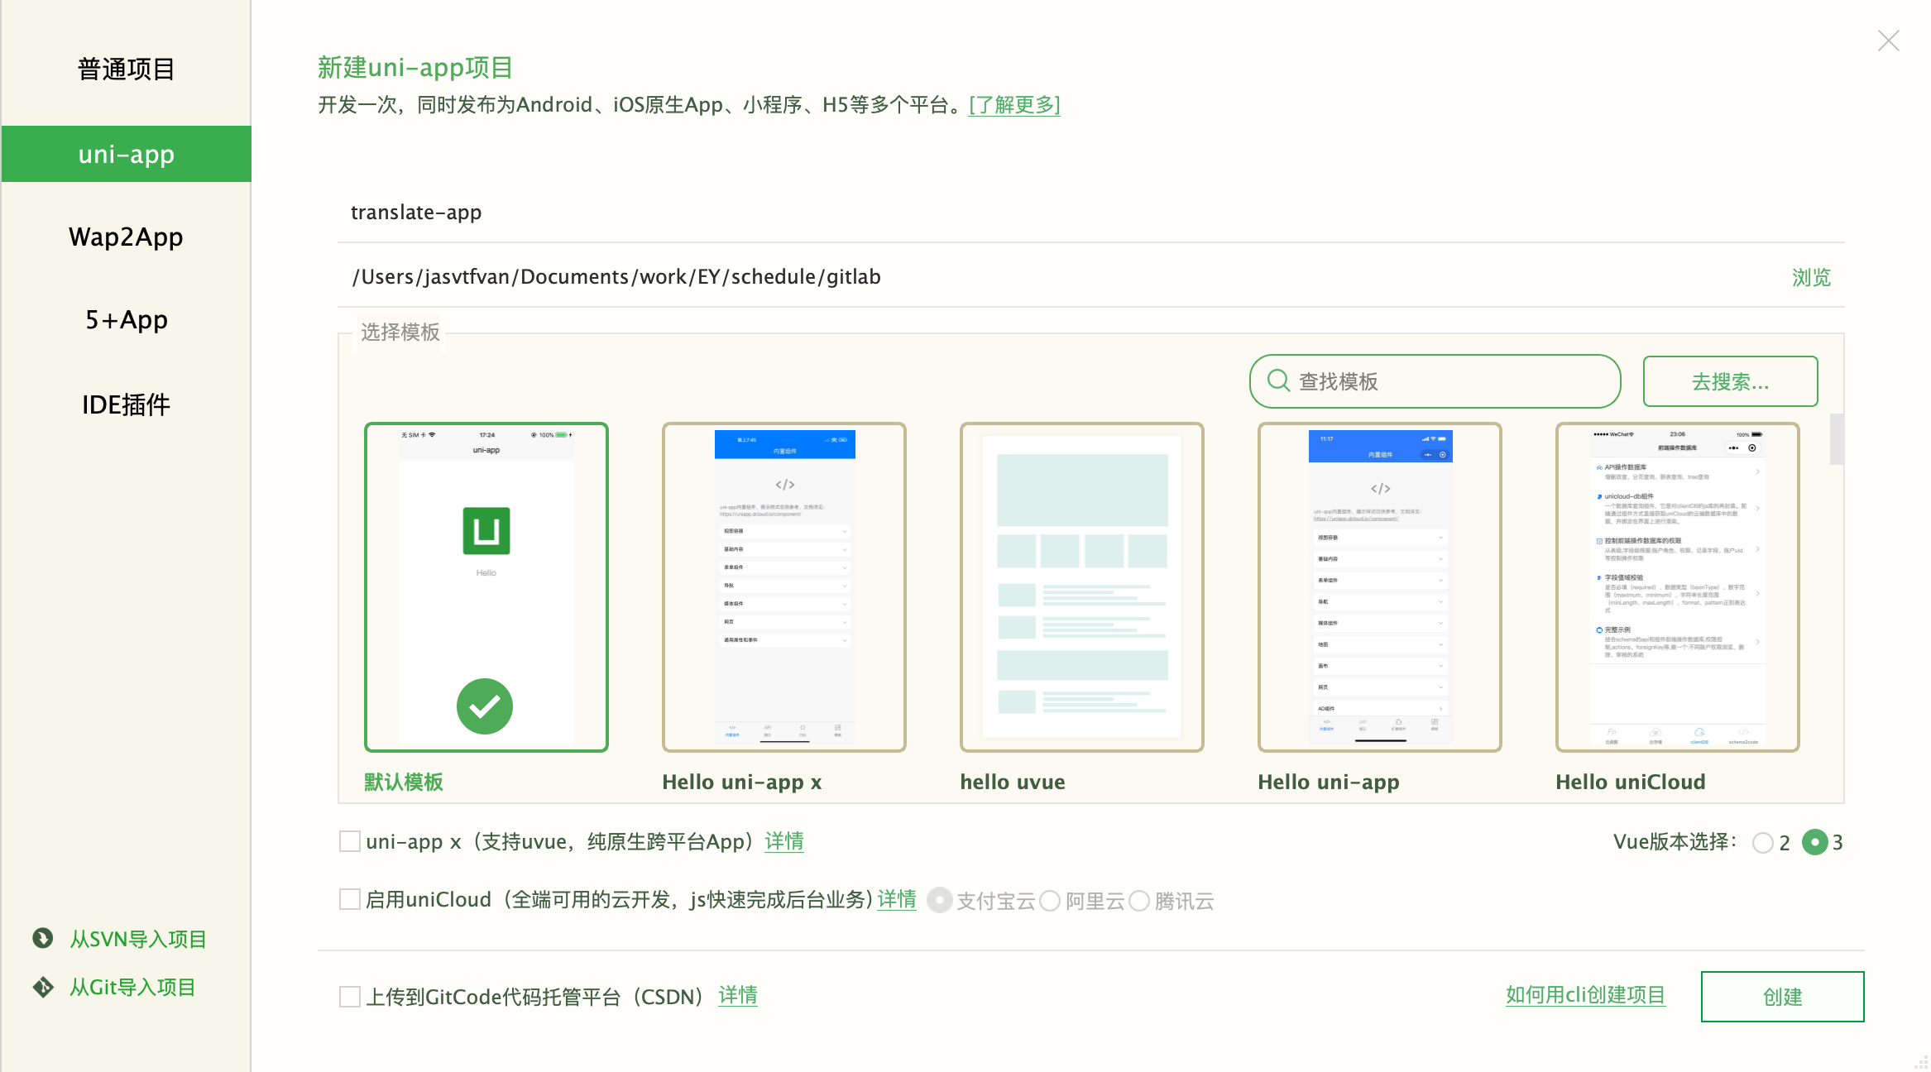Select Vue version 2 radio
Screen dimensions: 1931x1072
pyautogui.click(x=1763, y=842)
